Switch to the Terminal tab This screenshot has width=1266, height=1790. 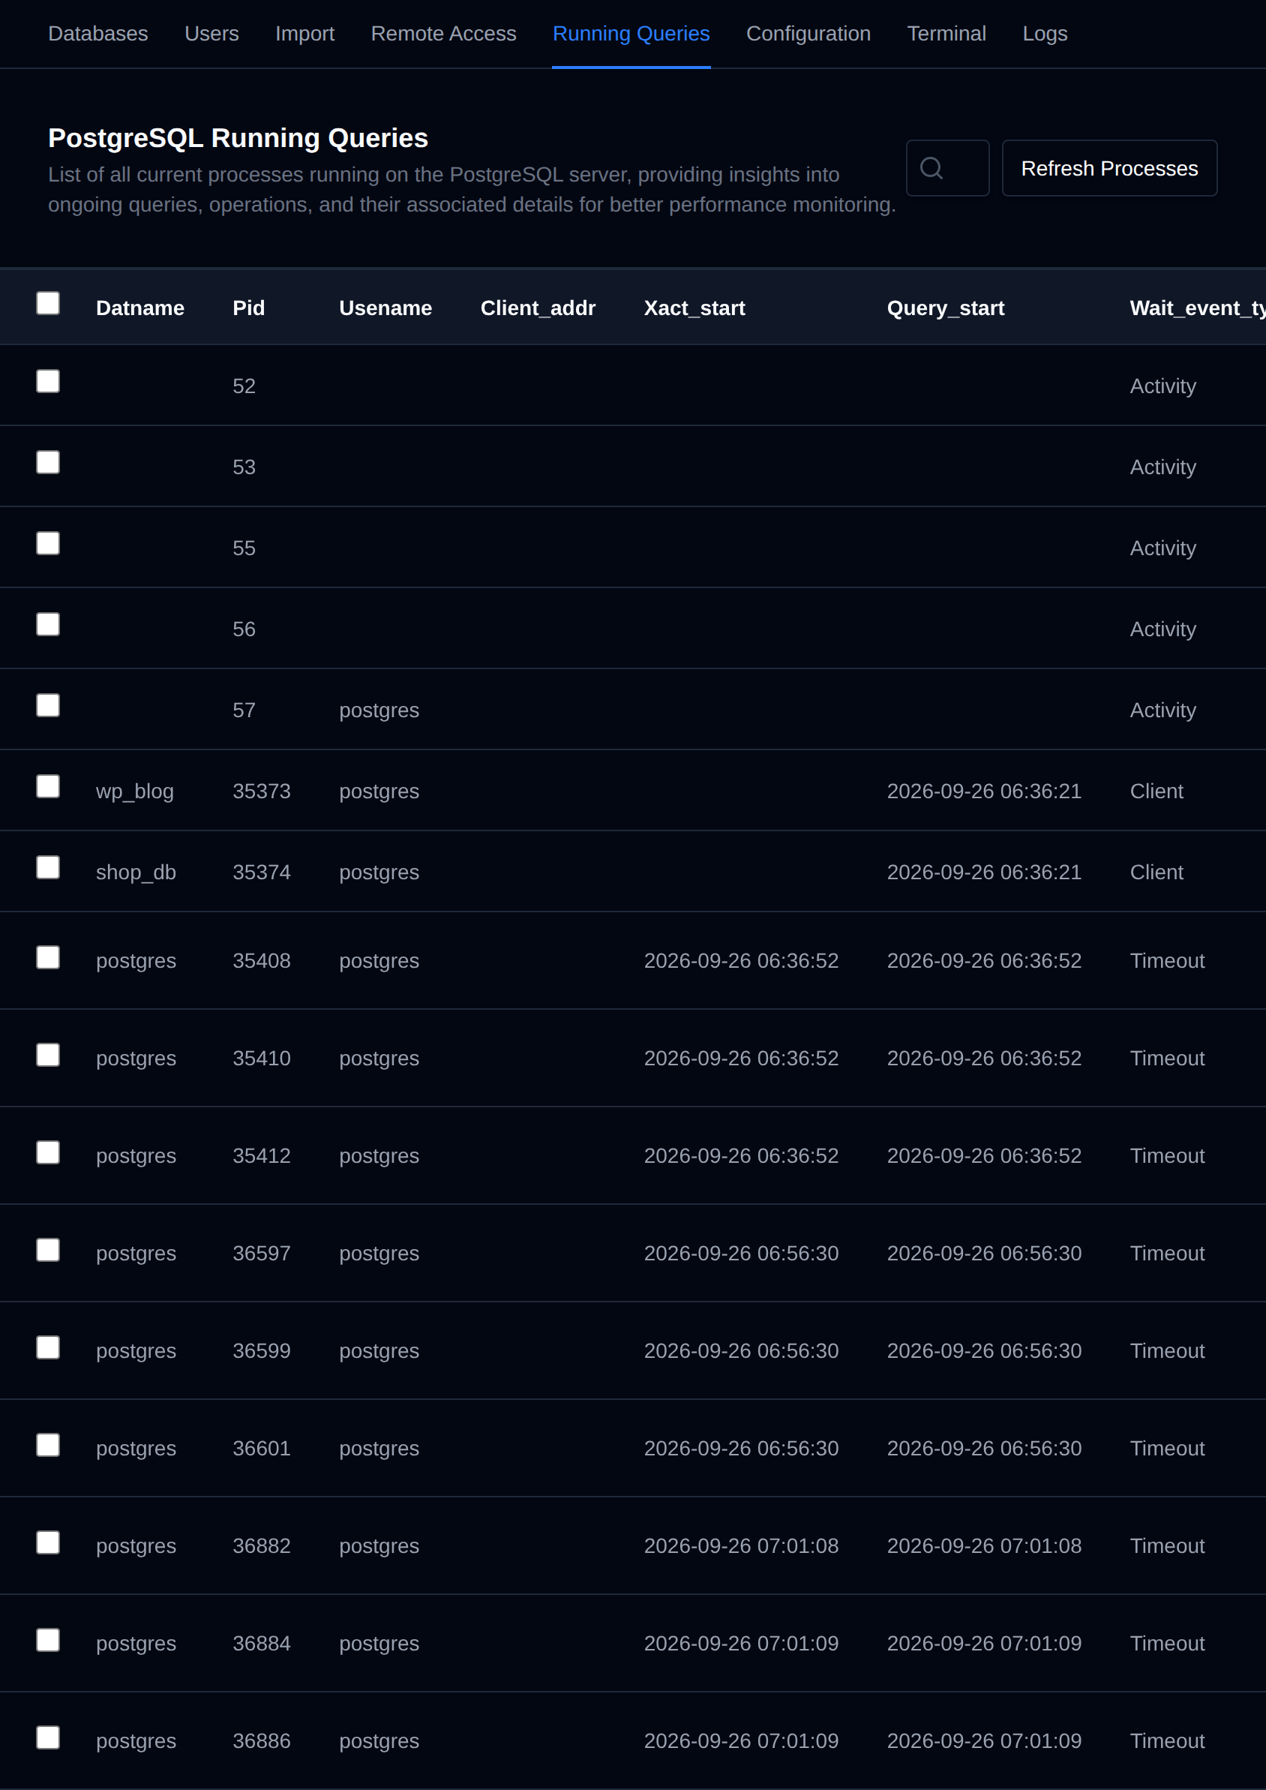pos(946,34)
